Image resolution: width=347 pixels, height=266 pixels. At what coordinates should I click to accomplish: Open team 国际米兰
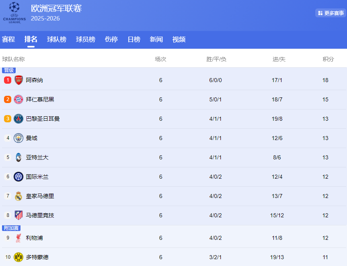(37, 177)
